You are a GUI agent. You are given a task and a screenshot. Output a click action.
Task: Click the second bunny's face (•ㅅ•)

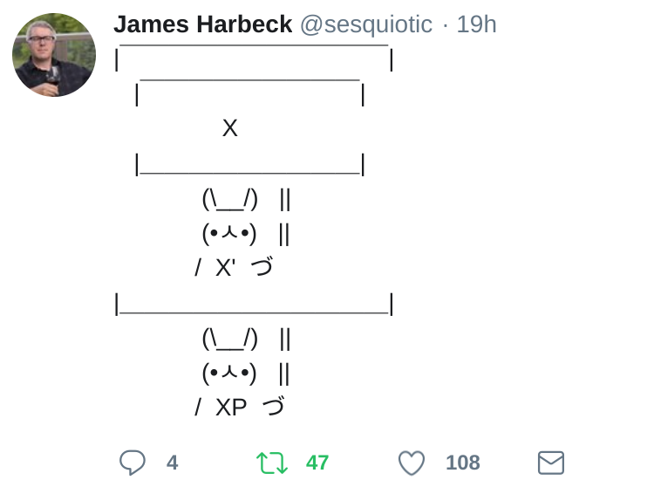pyautogui.click(x=229, y=374)
